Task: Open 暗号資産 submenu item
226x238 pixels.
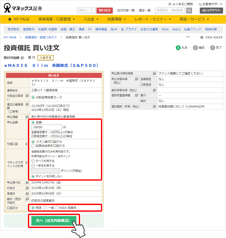Action: click(x=101, y=30)
